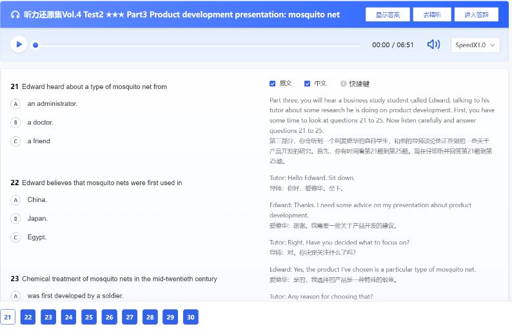Jump to question 28 in the navigator

150,317
